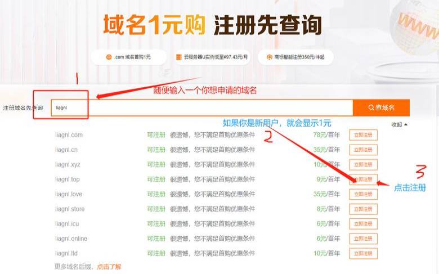Click the globe icon in the .com promo pill
This screenshot has width=439, height=274.
[x=109, y=57]
